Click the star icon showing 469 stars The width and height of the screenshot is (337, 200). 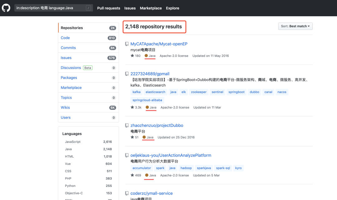click(x=132, y=175)
